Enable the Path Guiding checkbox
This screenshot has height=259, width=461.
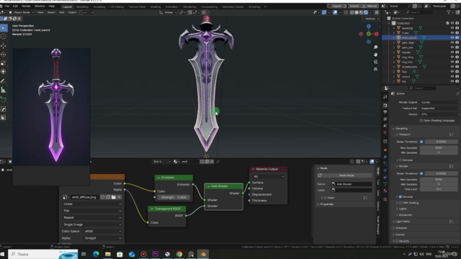[x=400, y=203]
